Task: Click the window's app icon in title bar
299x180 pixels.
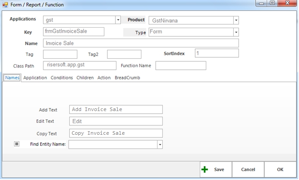Action: [5, 4]
